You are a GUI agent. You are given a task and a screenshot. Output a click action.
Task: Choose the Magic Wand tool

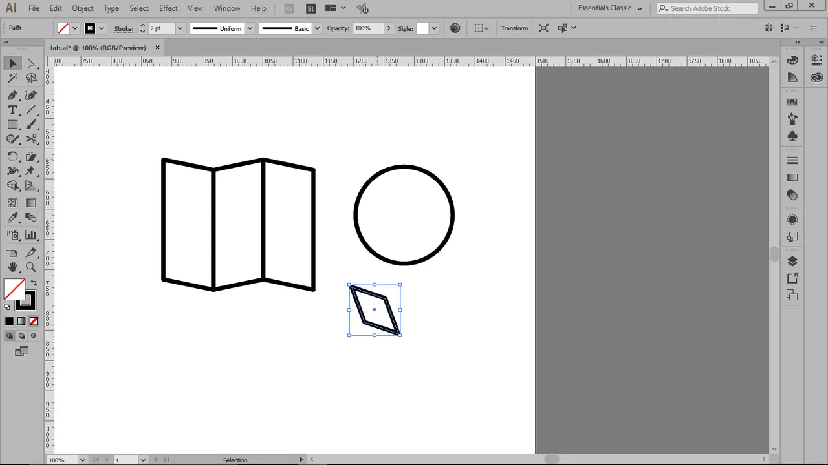12,78
